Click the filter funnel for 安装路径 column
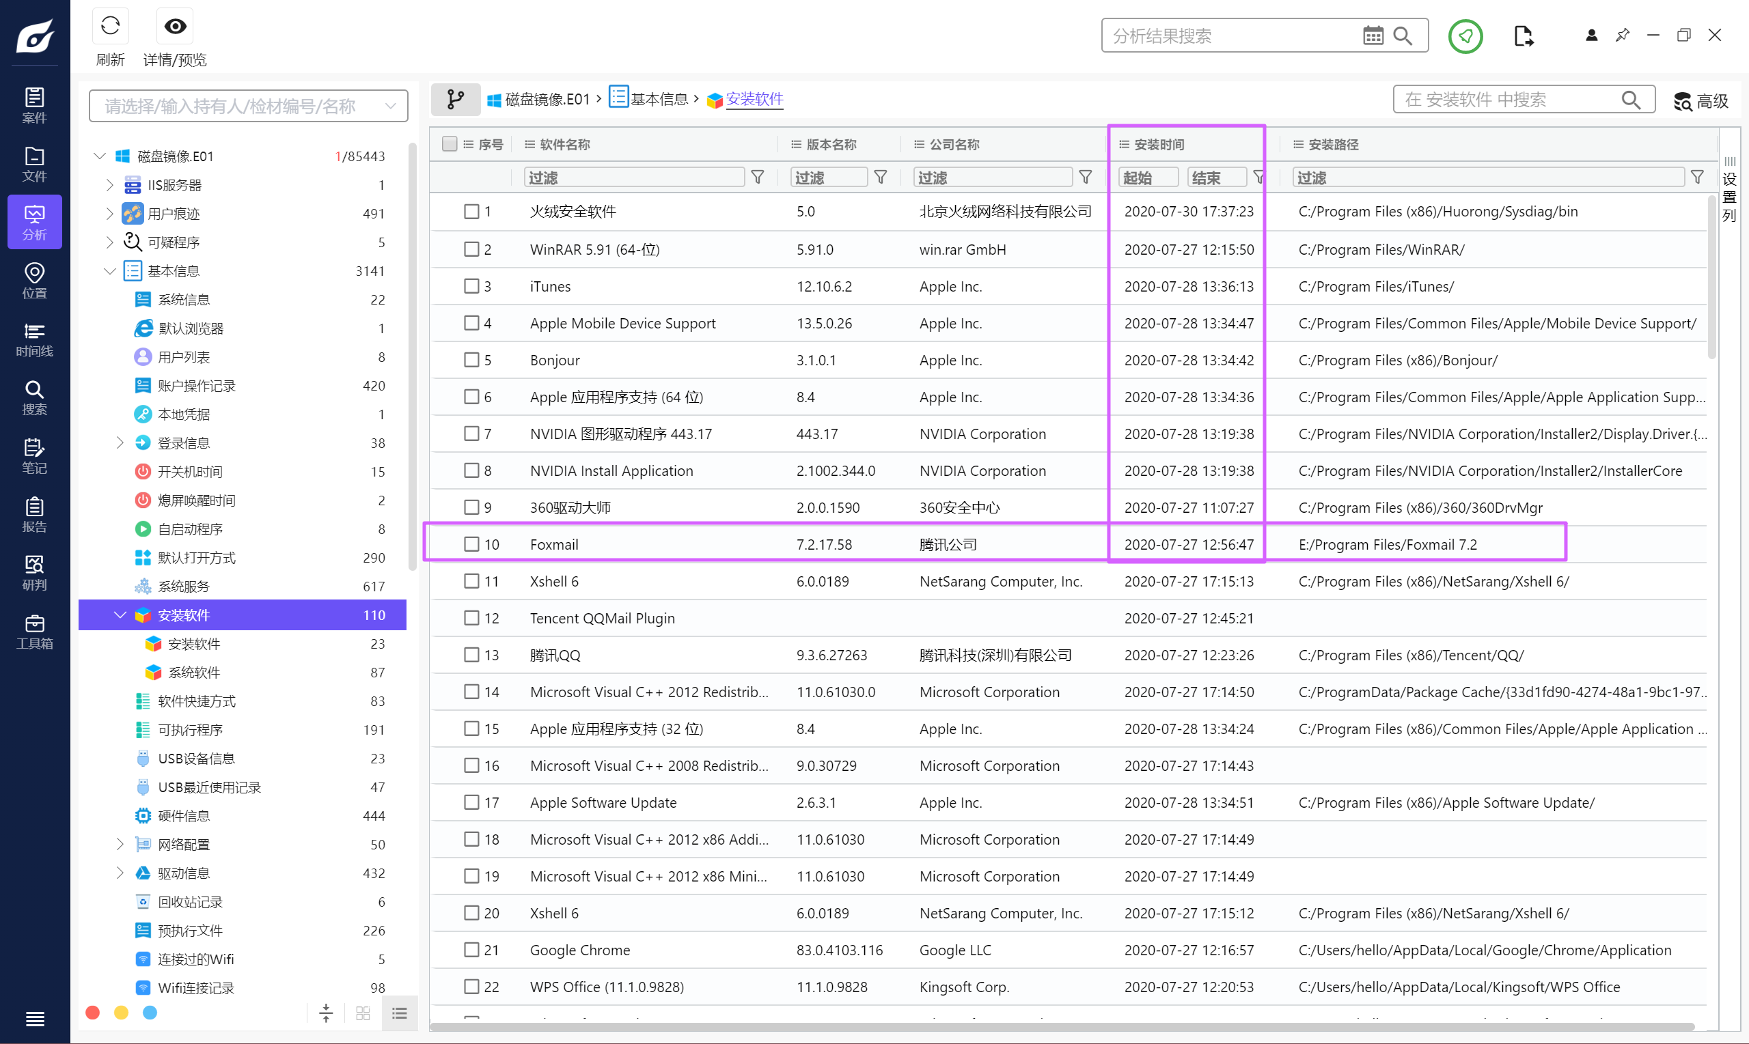 click(1697, 178)
